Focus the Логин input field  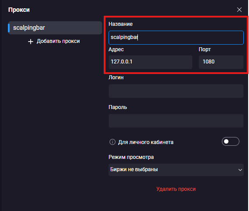tap(176, 91)
